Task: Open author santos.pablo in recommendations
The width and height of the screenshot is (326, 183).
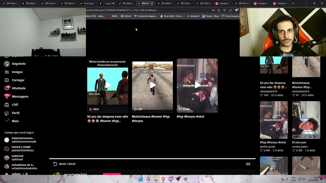Action: point(300,147)
